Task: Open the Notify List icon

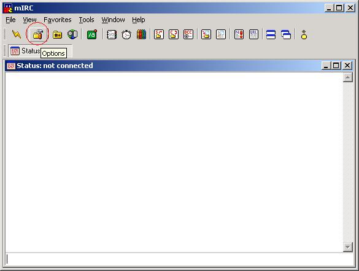Action: point(239,34)
